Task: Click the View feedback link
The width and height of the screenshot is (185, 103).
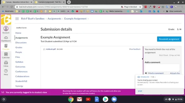Action: [135, 49]
